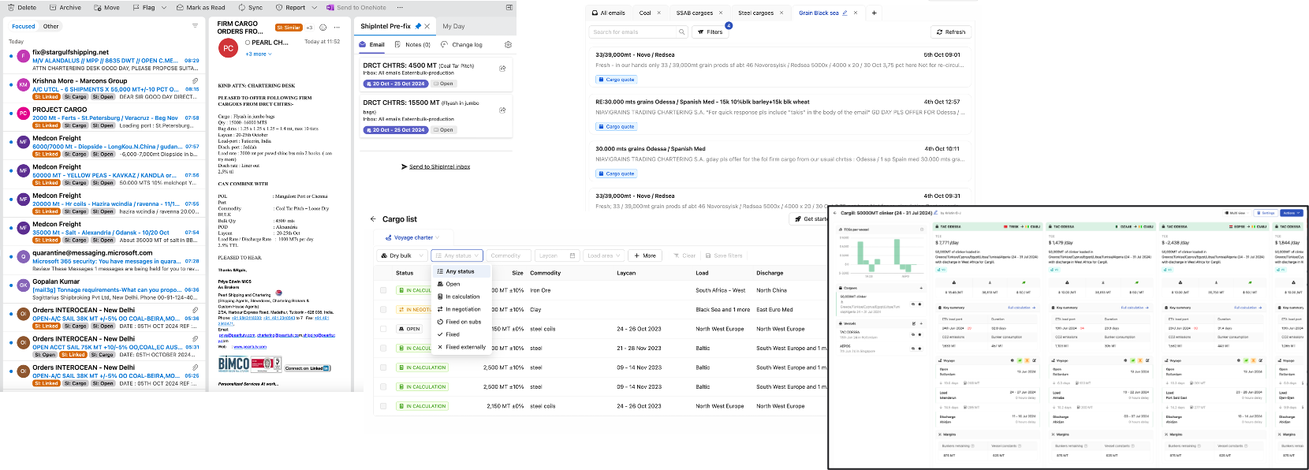Screen dimensions: 1309x470
Task: Click the Search for emails field
Action: pos(635,32)
